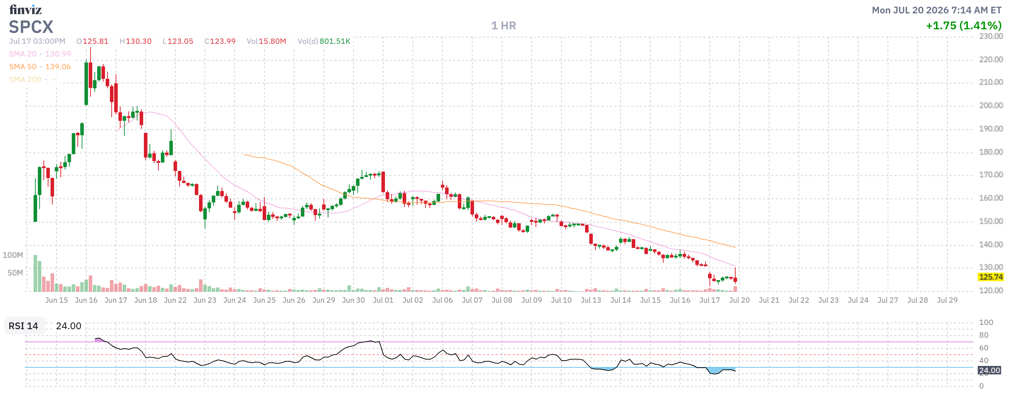Image resolution: width=1011 pixels, height=397 pixels.
Task: Click the 24.00 RSI value badge on axis
Action: (989, 370)
